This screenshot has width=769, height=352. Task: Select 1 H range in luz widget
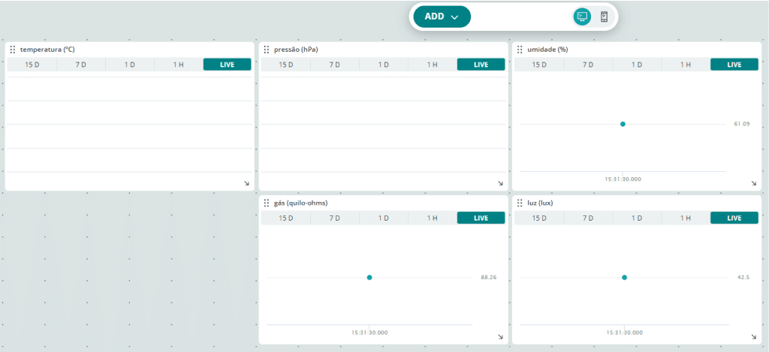(x=686, y=218)
